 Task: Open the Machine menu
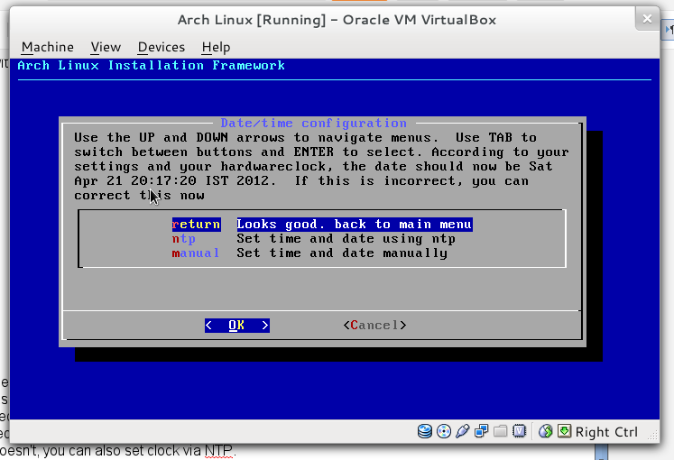click(48, 47)
